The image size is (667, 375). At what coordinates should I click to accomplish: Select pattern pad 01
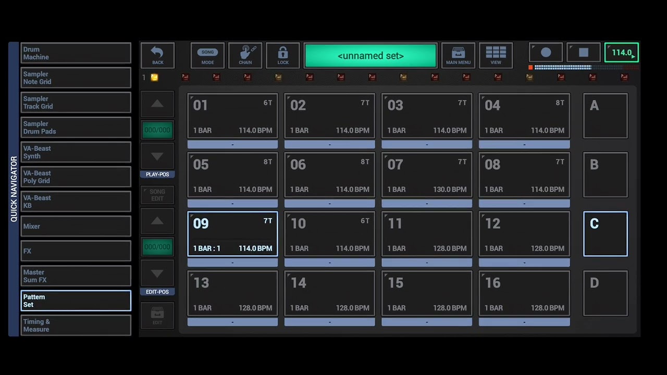pos(232,116)
